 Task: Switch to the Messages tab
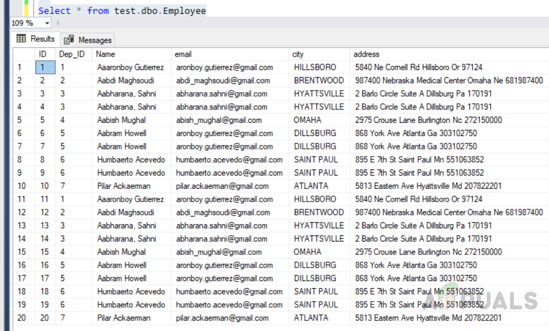(87, 40)
